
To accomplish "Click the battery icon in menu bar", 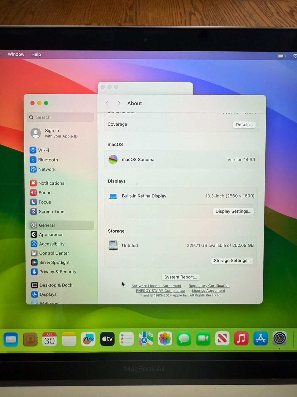I will point(282,56).
